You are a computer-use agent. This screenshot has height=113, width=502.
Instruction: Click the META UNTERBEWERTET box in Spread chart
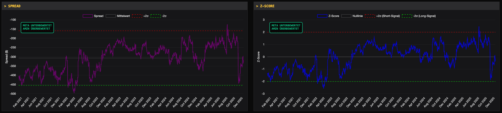(37, 27)
